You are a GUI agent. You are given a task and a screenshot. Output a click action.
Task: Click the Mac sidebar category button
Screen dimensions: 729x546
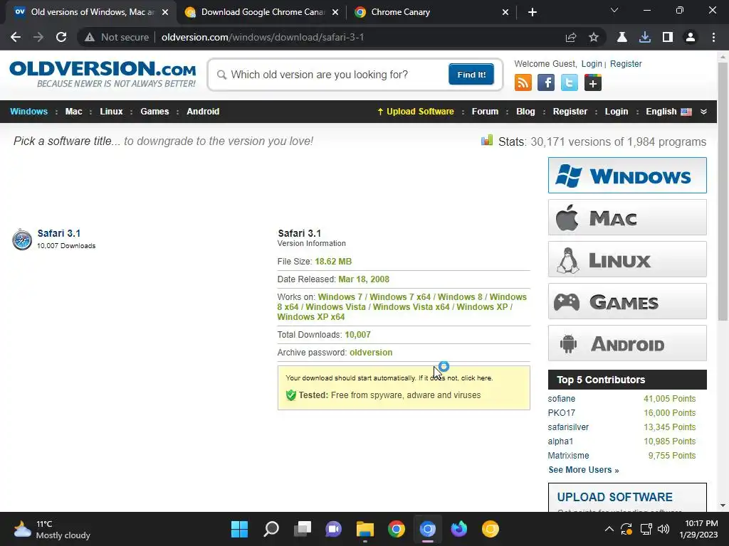627,218
